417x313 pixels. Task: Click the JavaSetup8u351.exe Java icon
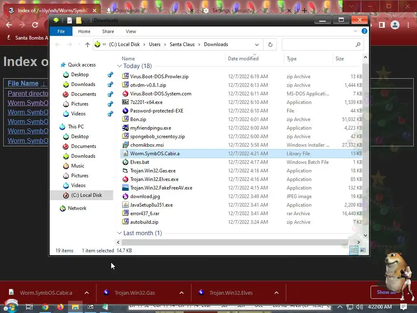[125, 205]
